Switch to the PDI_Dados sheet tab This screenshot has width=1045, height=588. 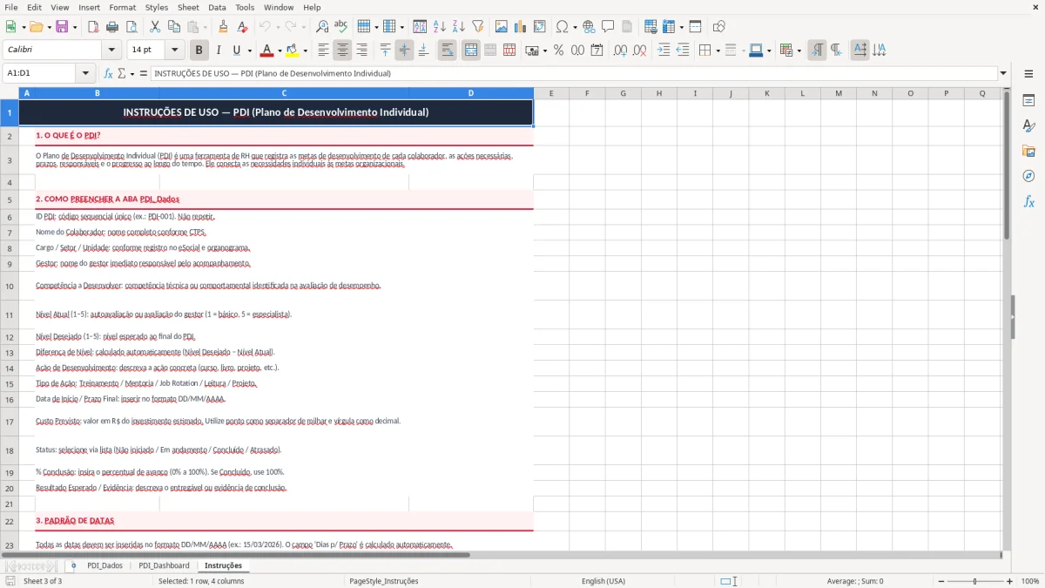pos(105,565)
